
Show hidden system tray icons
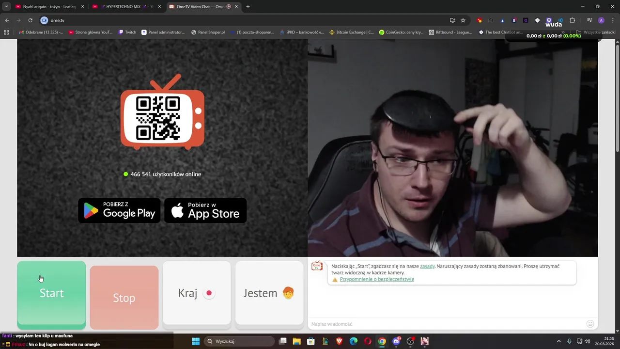coord(558,341)
